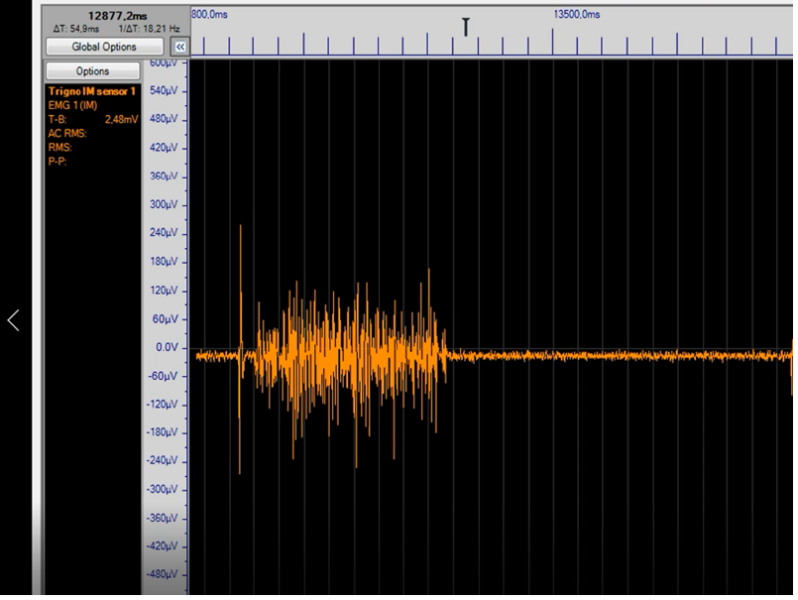This screenshot has height=600, width=798.
Task: Click the 1/ΔT: 18,21 Hz readout
Action: click(149, 29)
